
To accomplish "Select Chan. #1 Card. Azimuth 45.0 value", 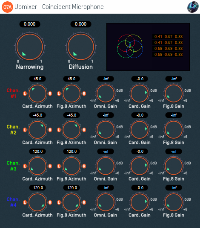I will point(37,79).
